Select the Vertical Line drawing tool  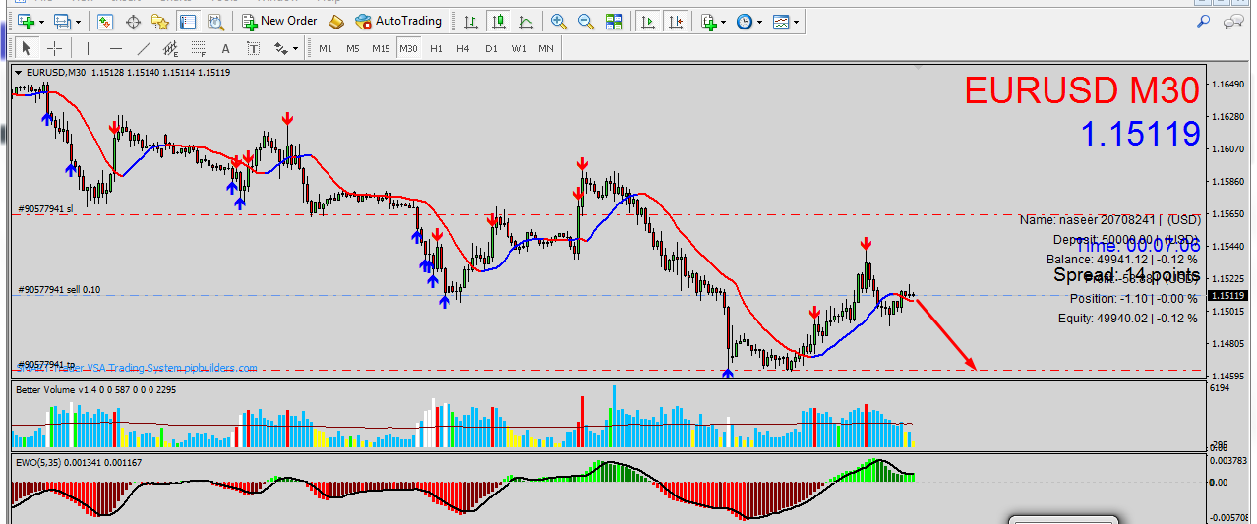click(88, 48)
